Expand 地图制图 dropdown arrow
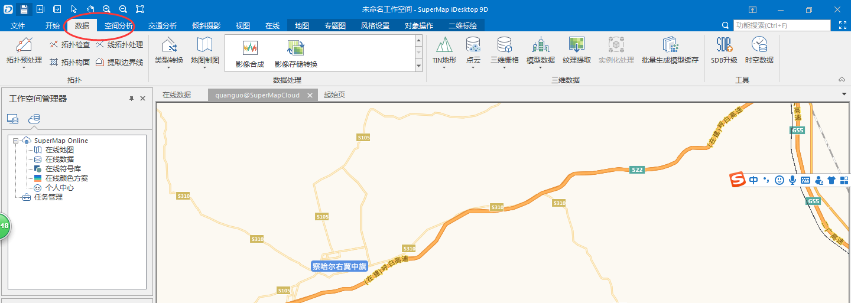Screen dimensions: 851x303 (x=205, y=67)
